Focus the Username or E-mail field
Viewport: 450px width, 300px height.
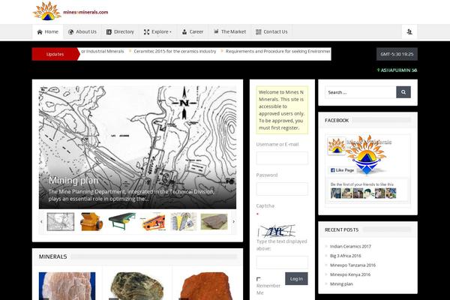coord(282,158)
